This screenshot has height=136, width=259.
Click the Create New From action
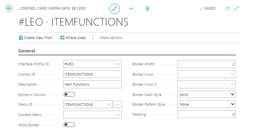[x=36, y=38]
